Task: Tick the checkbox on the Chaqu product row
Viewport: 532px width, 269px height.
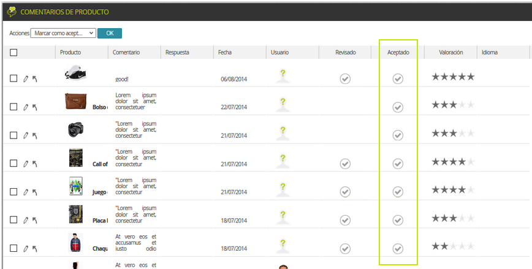Action: coord(13,248)
